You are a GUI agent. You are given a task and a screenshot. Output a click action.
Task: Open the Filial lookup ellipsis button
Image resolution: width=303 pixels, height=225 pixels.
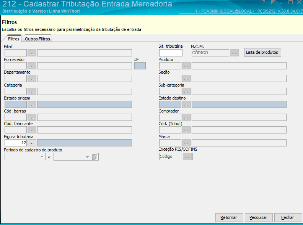(32, 53)
